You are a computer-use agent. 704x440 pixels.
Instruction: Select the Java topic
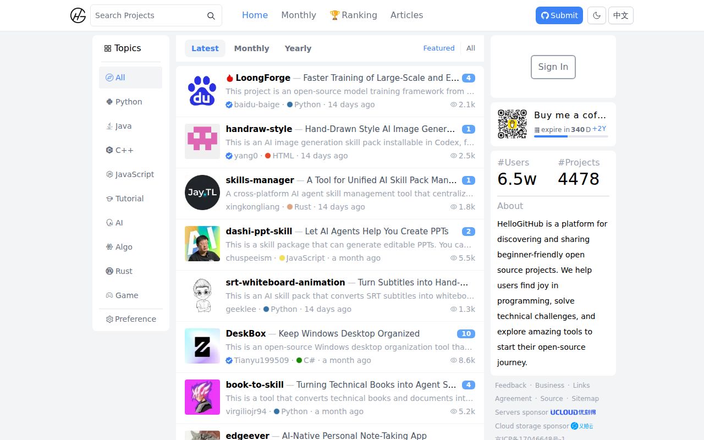click(130, 126)
